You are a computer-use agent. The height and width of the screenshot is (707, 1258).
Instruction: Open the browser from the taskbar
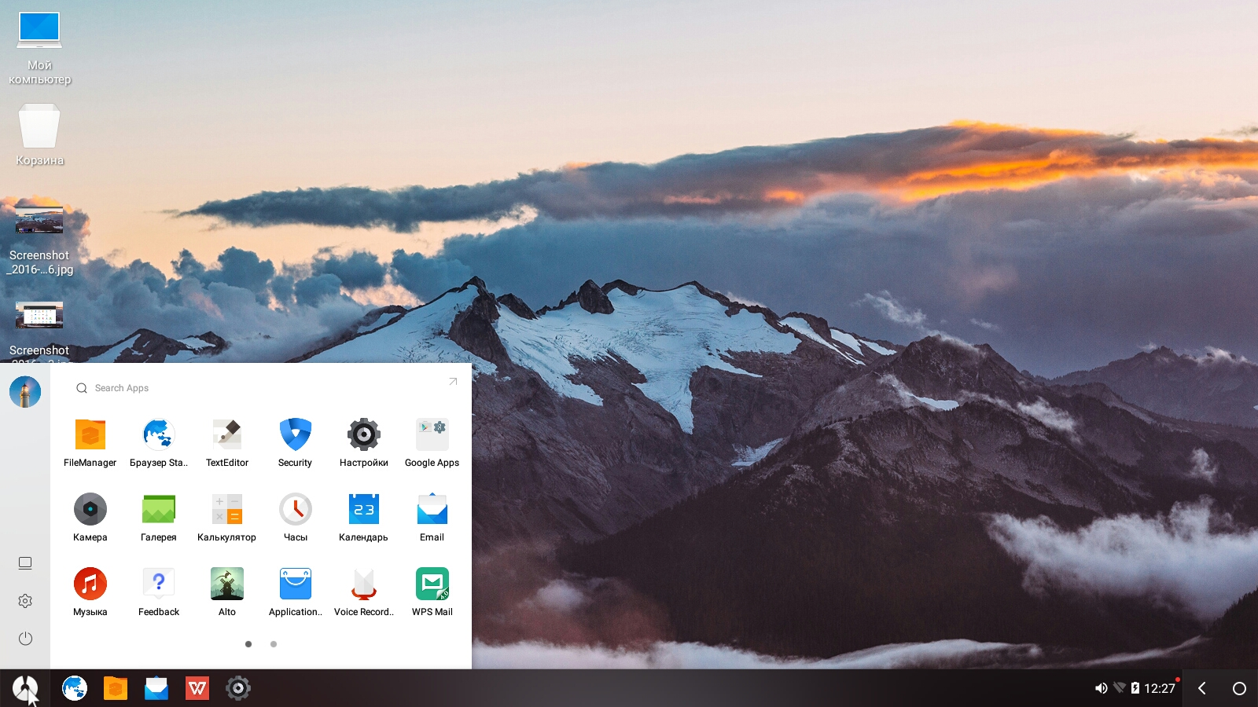point(75,688)
